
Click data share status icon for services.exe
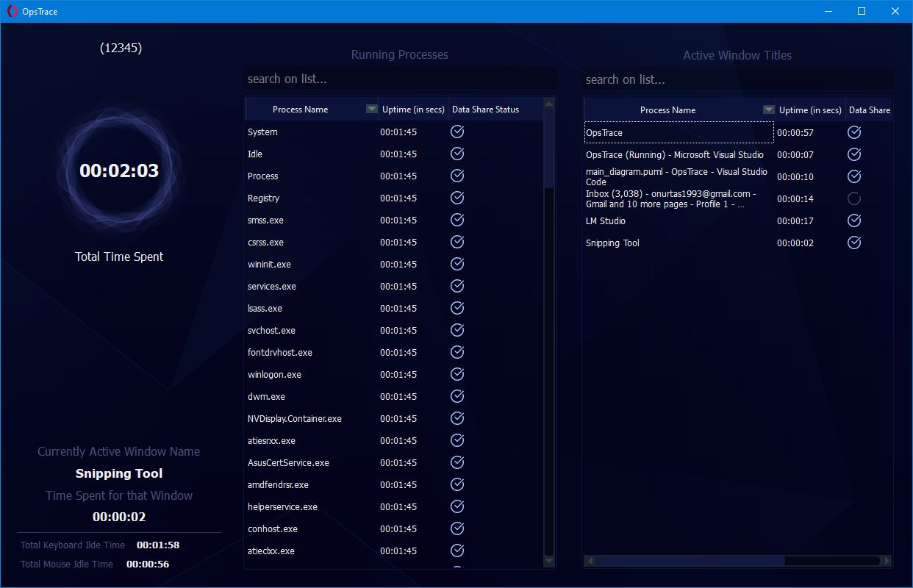(x=457, y=286)
